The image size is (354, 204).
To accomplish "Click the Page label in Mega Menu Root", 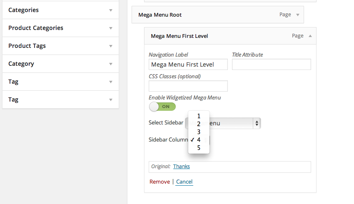I will click(285, 15).
